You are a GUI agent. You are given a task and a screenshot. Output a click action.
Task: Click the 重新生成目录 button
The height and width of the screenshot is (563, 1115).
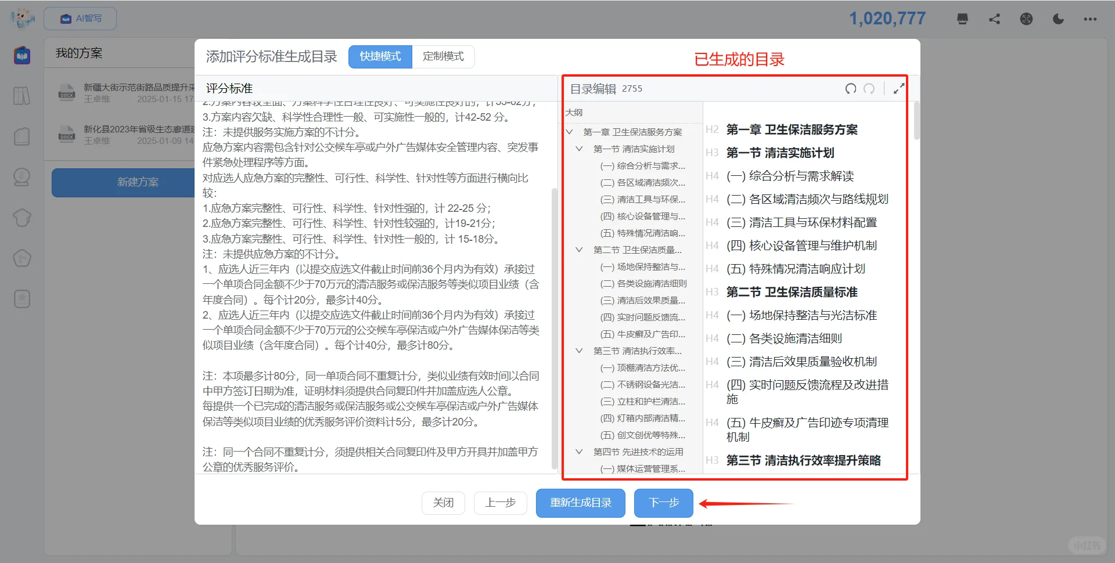pyautogui.click(x=580, y=503)
